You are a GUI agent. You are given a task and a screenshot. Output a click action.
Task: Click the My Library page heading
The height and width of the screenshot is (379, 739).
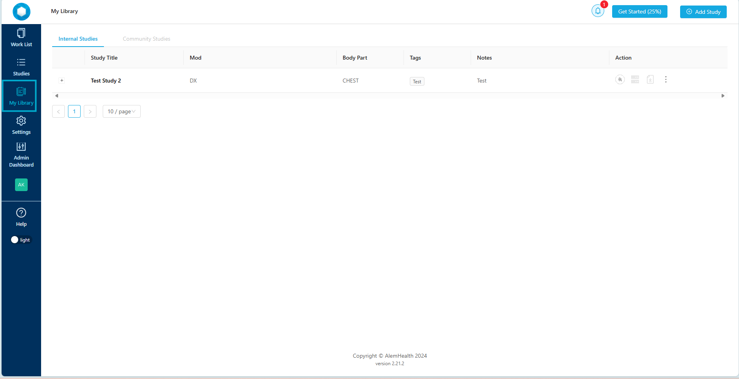[64, 11]
